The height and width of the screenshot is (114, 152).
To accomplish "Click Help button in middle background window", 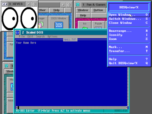I will [56, 10].
